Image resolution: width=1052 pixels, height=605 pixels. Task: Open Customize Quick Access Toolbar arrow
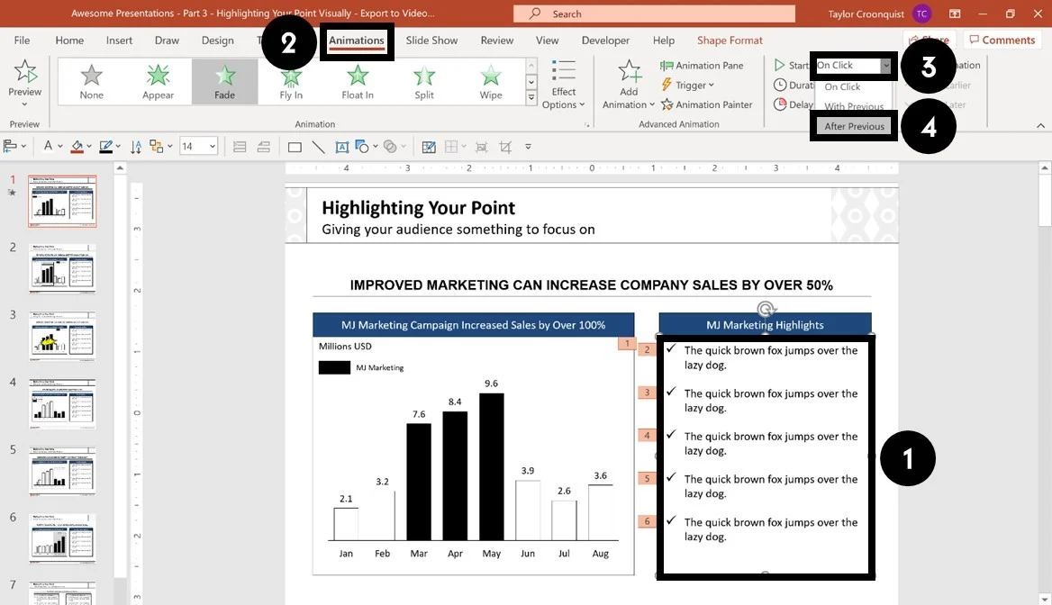pos(528,147)
